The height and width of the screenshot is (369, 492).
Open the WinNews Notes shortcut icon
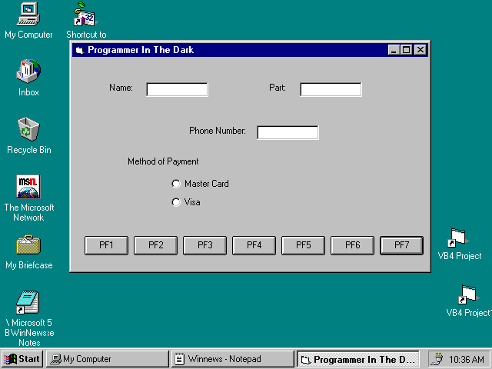pos(28,301)
